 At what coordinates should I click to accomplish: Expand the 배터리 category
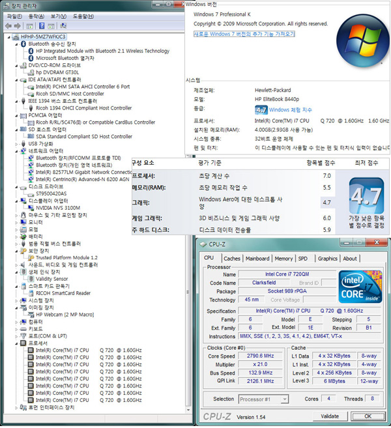coord(16,236)
